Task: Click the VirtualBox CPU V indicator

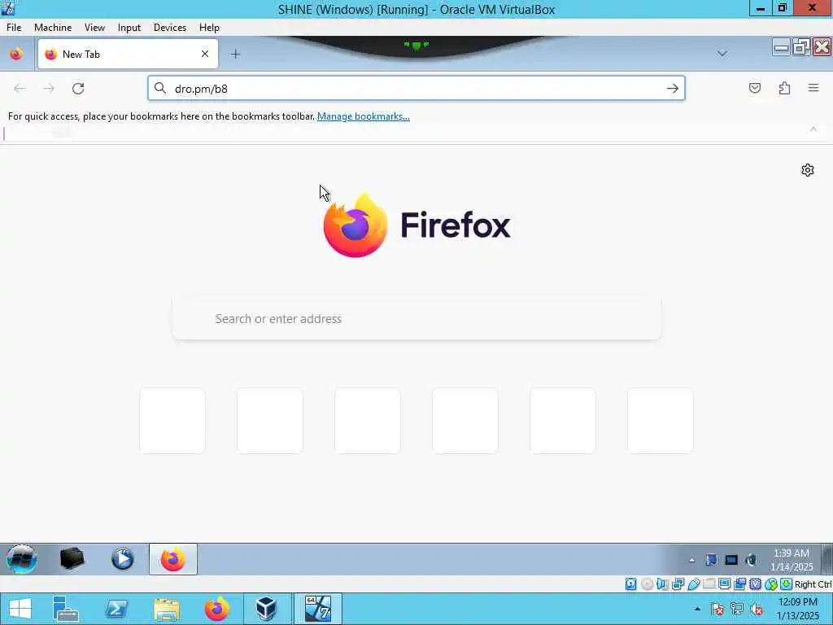Action: [755, 584]
